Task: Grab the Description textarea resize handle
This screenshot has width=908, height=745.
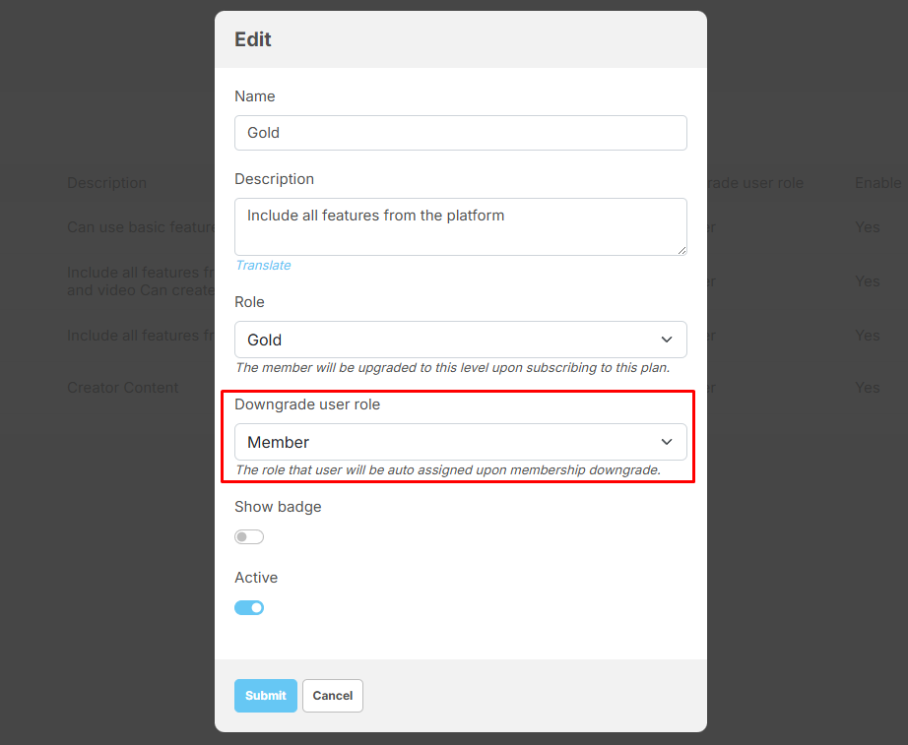Action: pyautogui.click(x=681, y=250)
